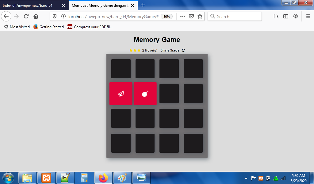Show site information icon in address bar
The image size is (314, 184).
tap(63, 17)
